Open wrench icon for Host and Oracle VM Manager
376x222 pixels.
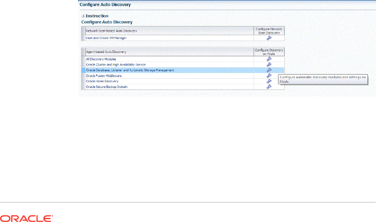point(269,38)
